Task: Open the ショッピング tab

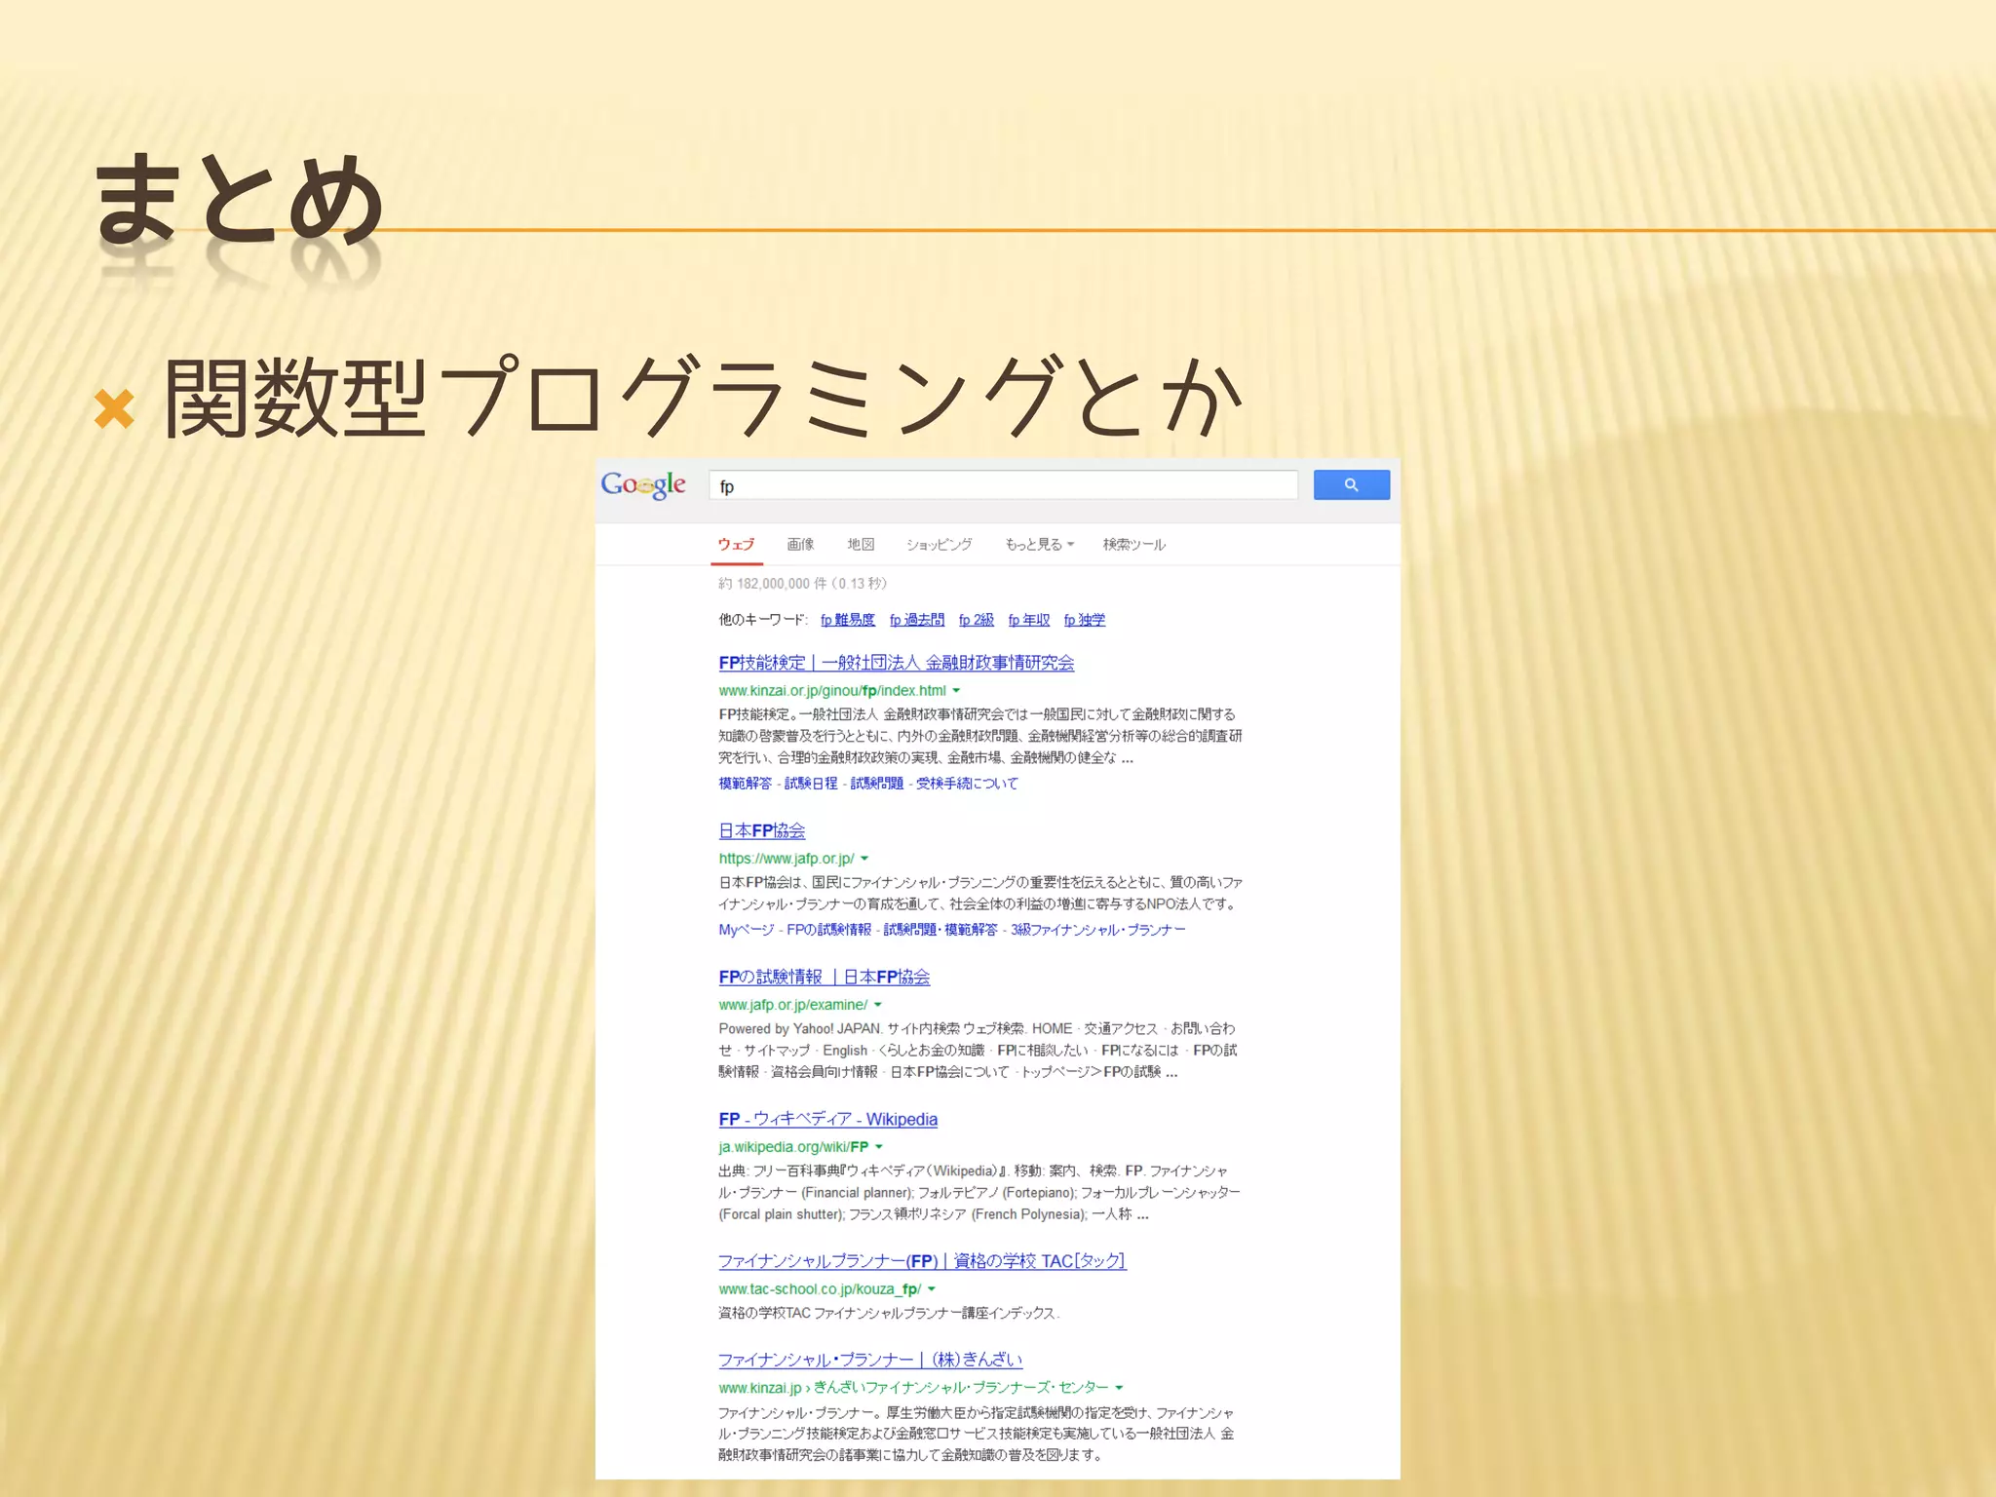Action: click(x=939, y=544)
